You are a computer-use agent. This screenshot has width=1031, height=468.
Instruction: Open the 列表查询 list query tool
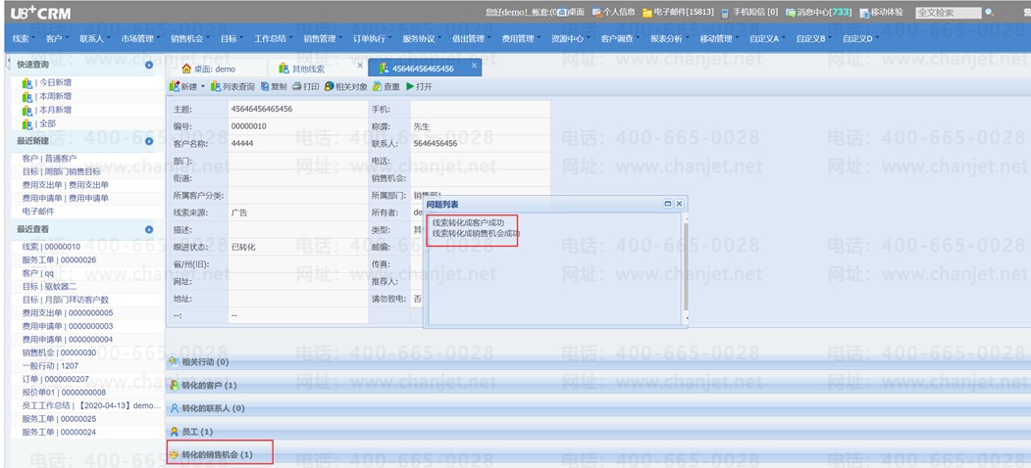232,86
